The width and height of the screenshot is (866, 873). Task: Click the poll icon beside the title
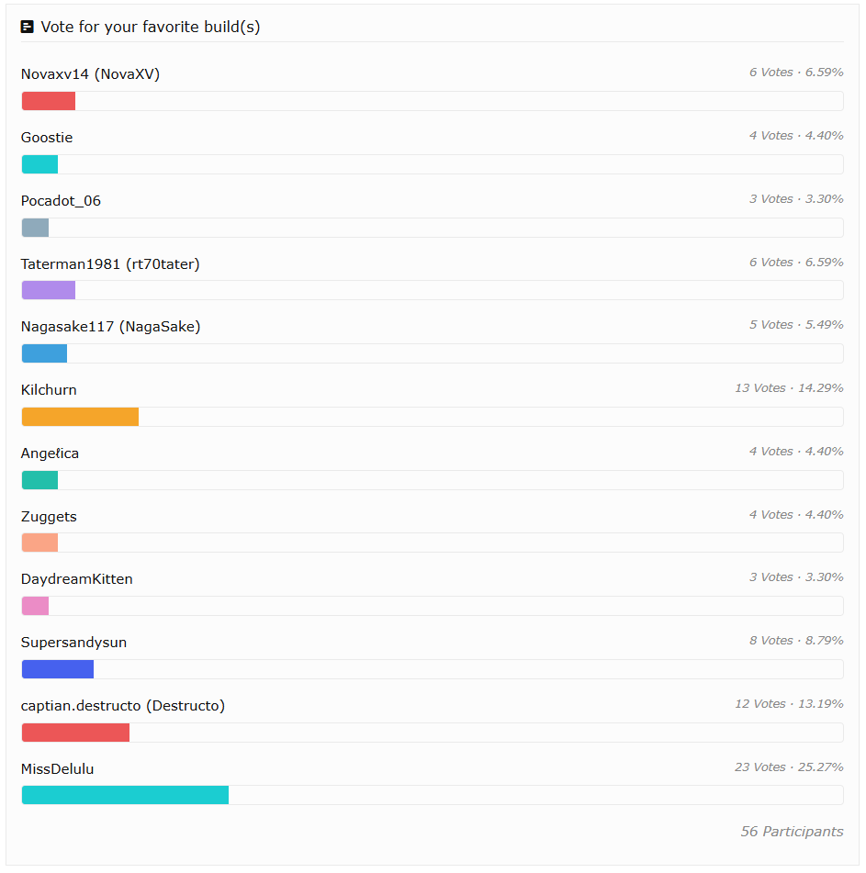pyautogui.click(x=28, y=27)
